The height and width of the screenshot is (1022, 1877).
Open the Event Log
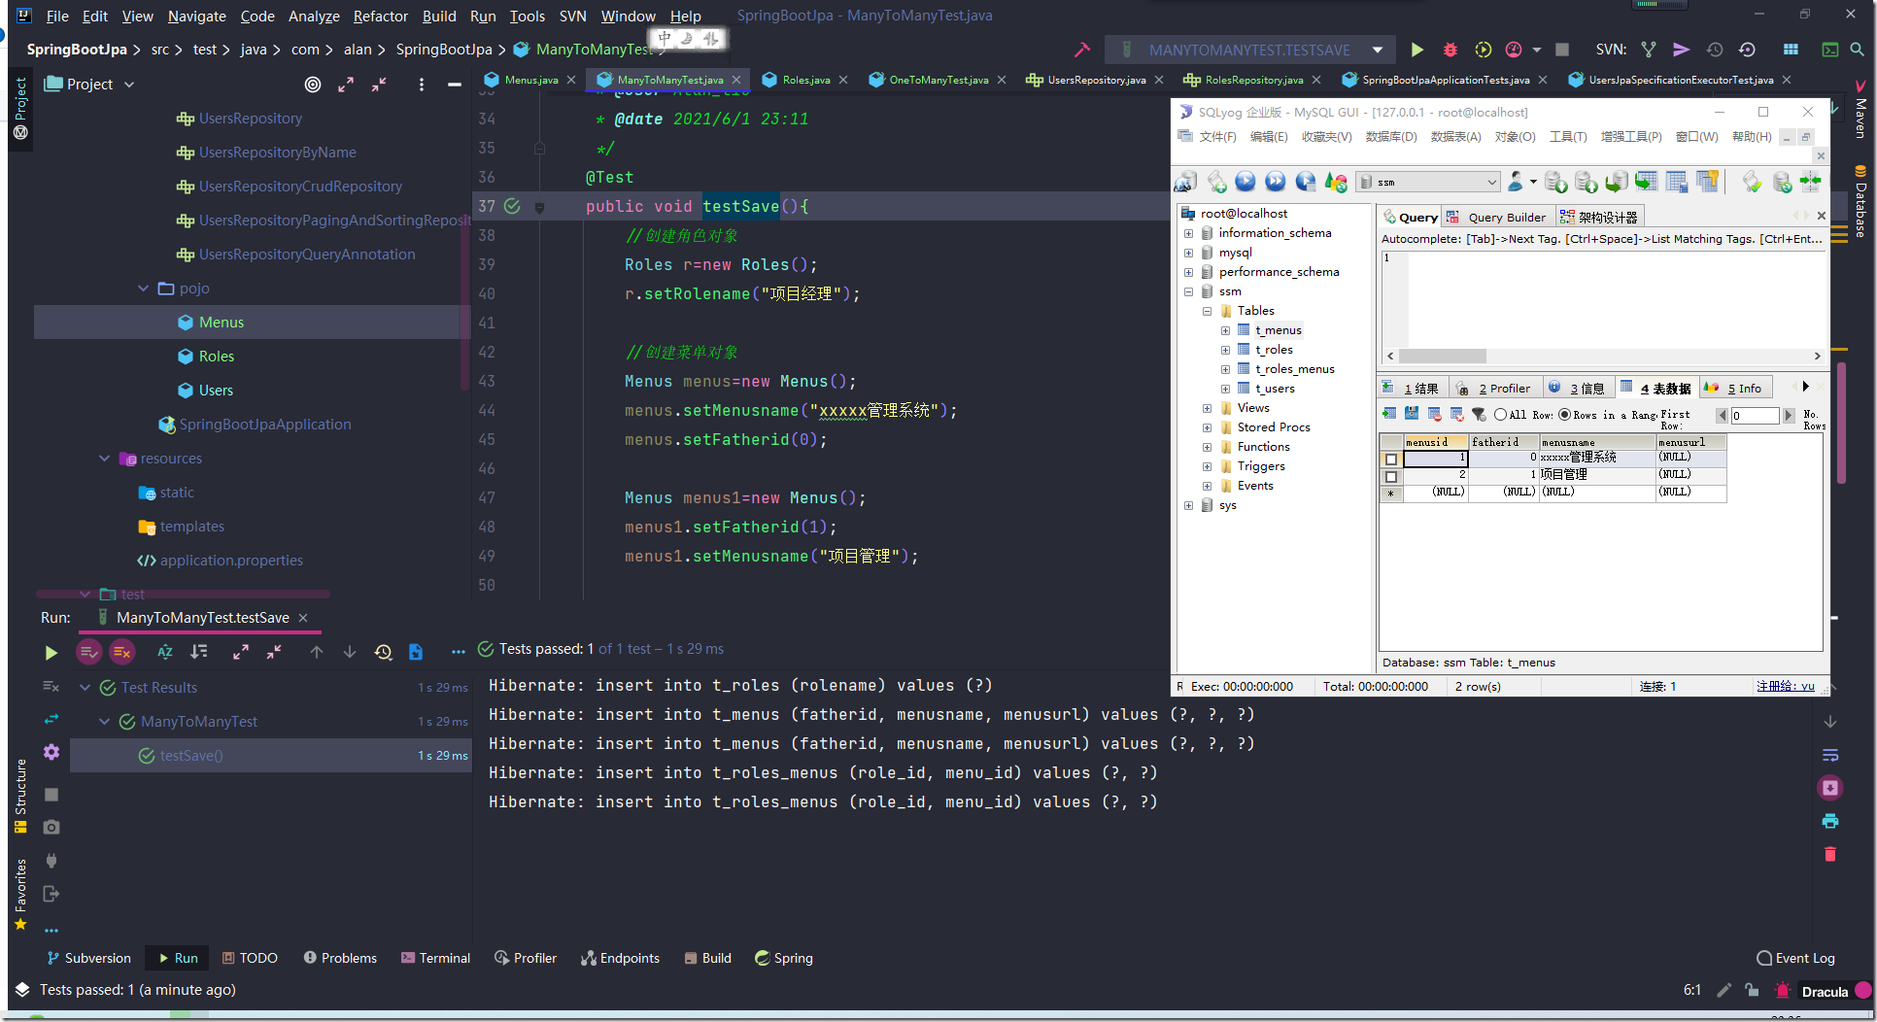coord(1795,958)
